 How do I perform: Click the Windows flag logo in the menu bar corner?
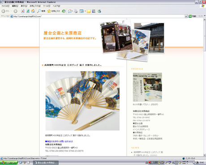pyautogui.click(x=203, y=6)
